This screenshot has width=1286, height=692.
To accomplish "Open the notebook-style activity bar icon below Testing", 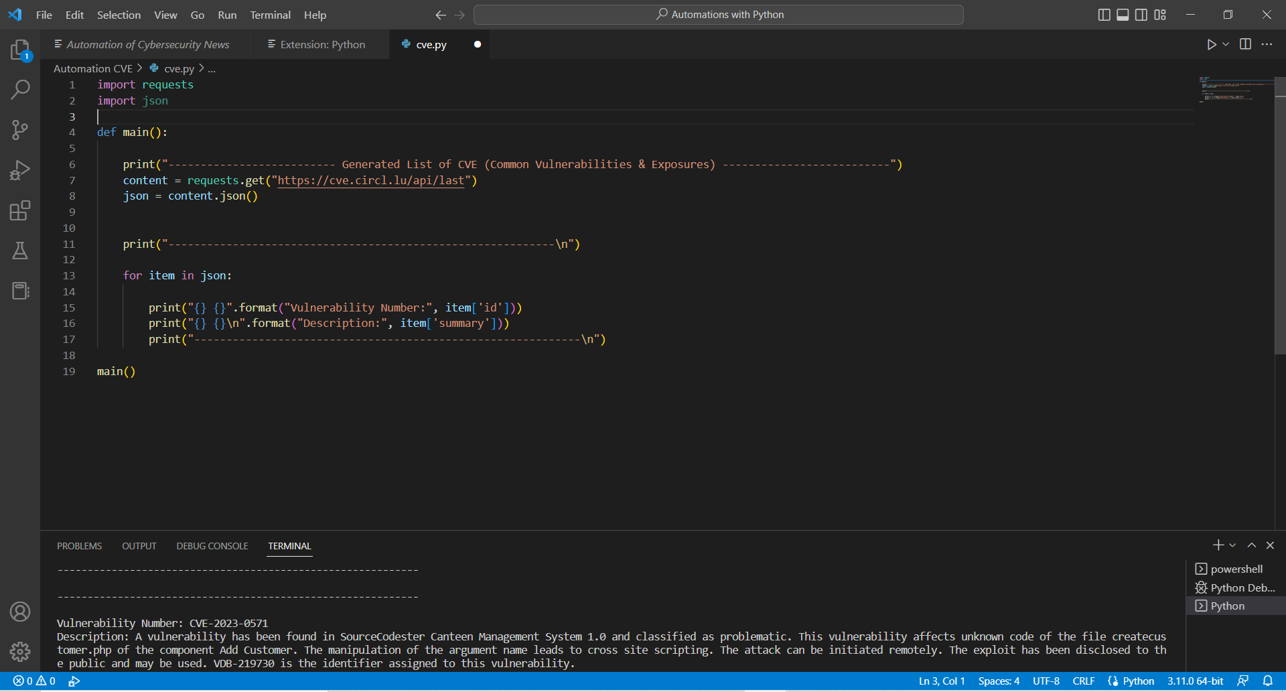I will coord(20,291).
